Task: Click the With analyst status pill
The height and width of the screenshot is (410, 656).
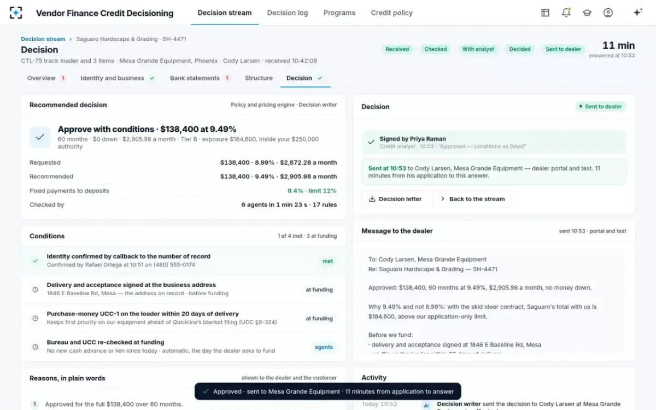Action: (478, 49)
